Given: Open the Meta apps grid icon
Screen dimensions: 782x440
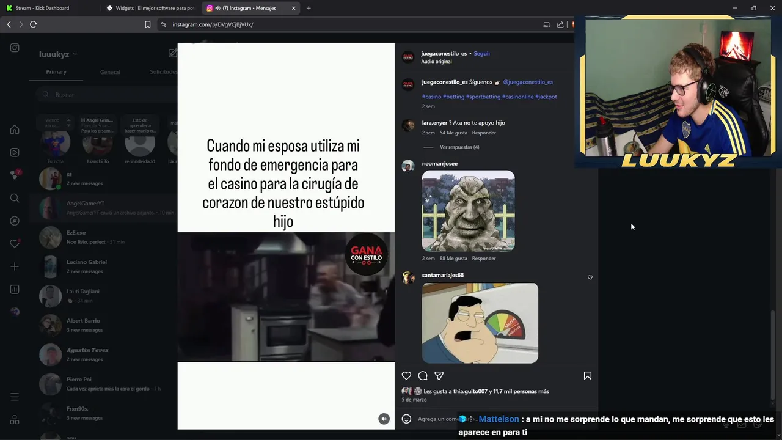Looking at the screenshot, I should tap(15, 420).
